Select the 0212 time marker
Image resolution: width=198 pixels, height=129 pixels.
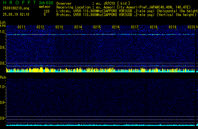coord(40,27)
